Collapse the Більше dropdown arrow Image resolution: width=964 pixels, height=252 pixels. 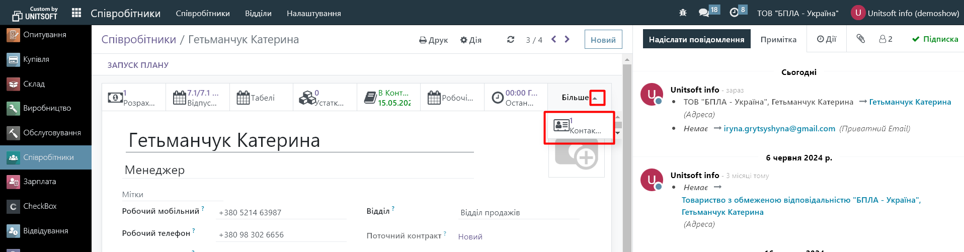(x=597, y=98)
